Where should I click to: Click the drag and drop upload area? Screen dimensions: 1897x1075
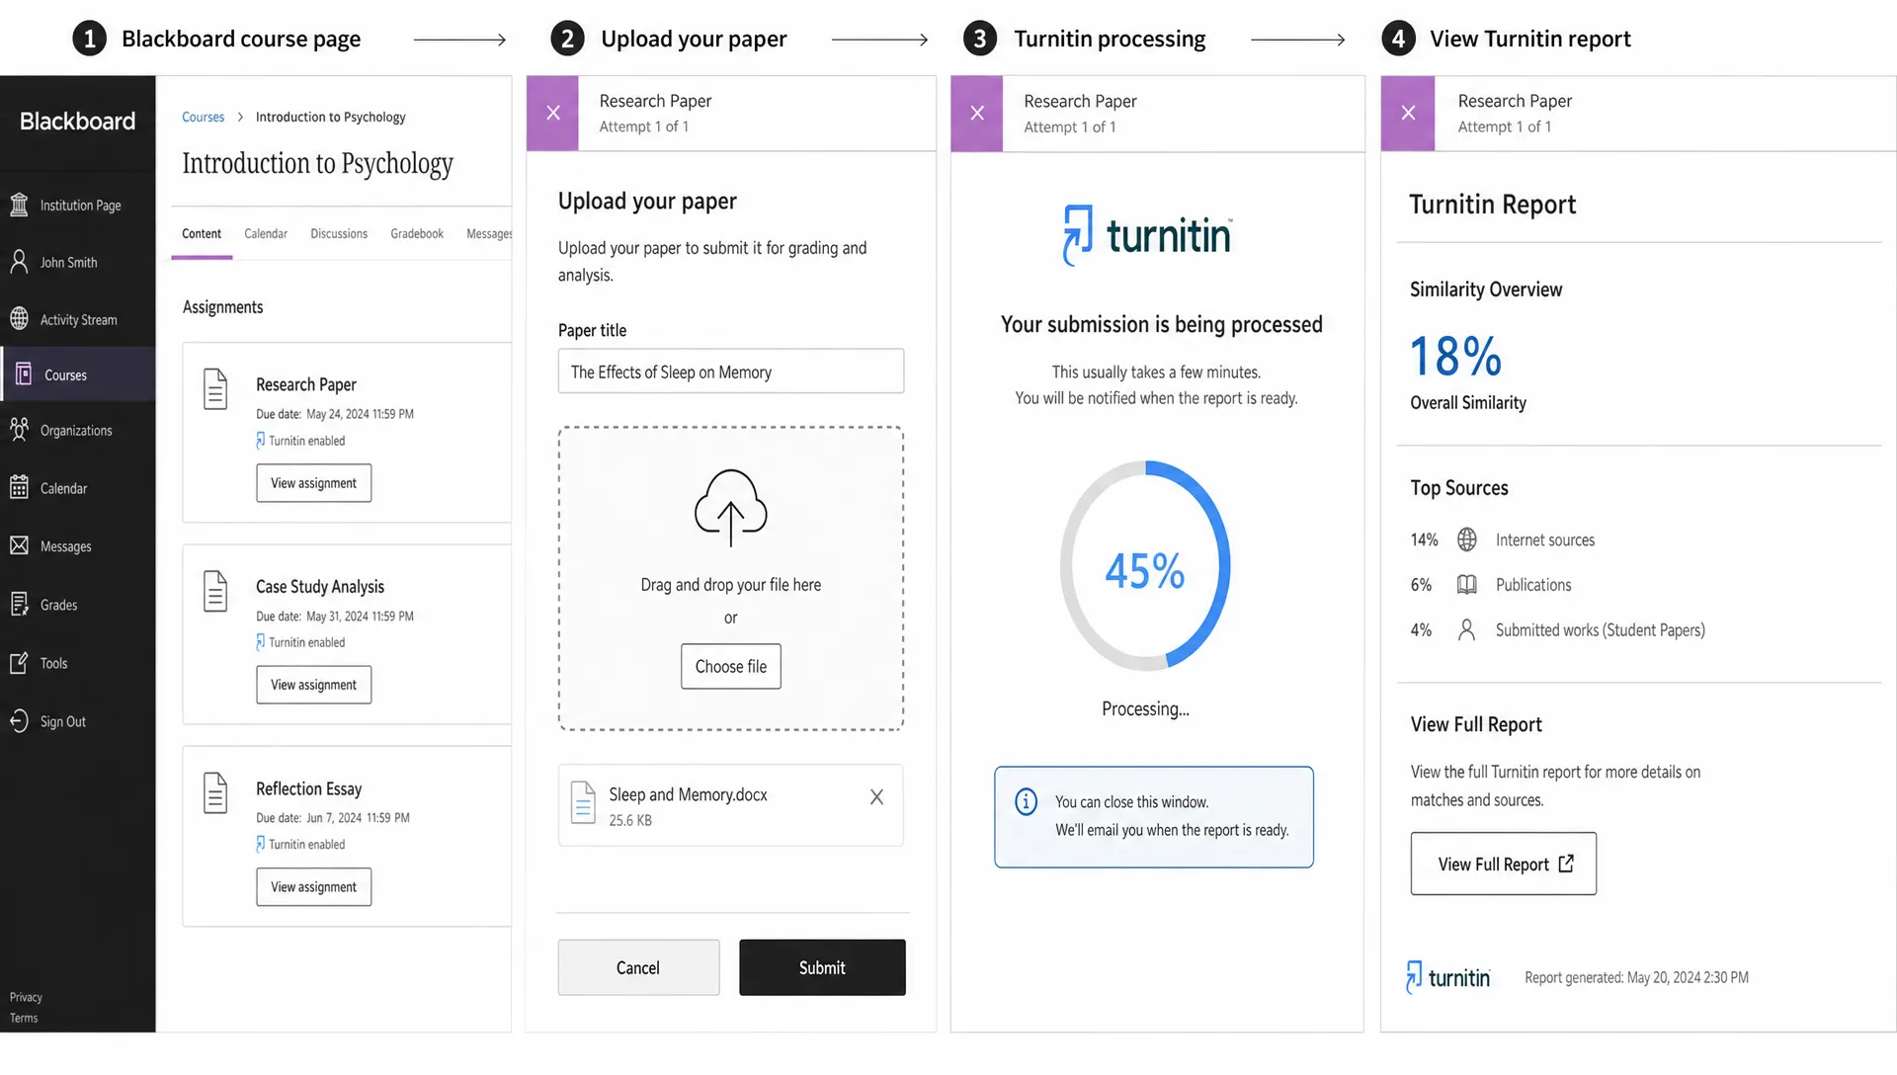click(x=731, y=579)
